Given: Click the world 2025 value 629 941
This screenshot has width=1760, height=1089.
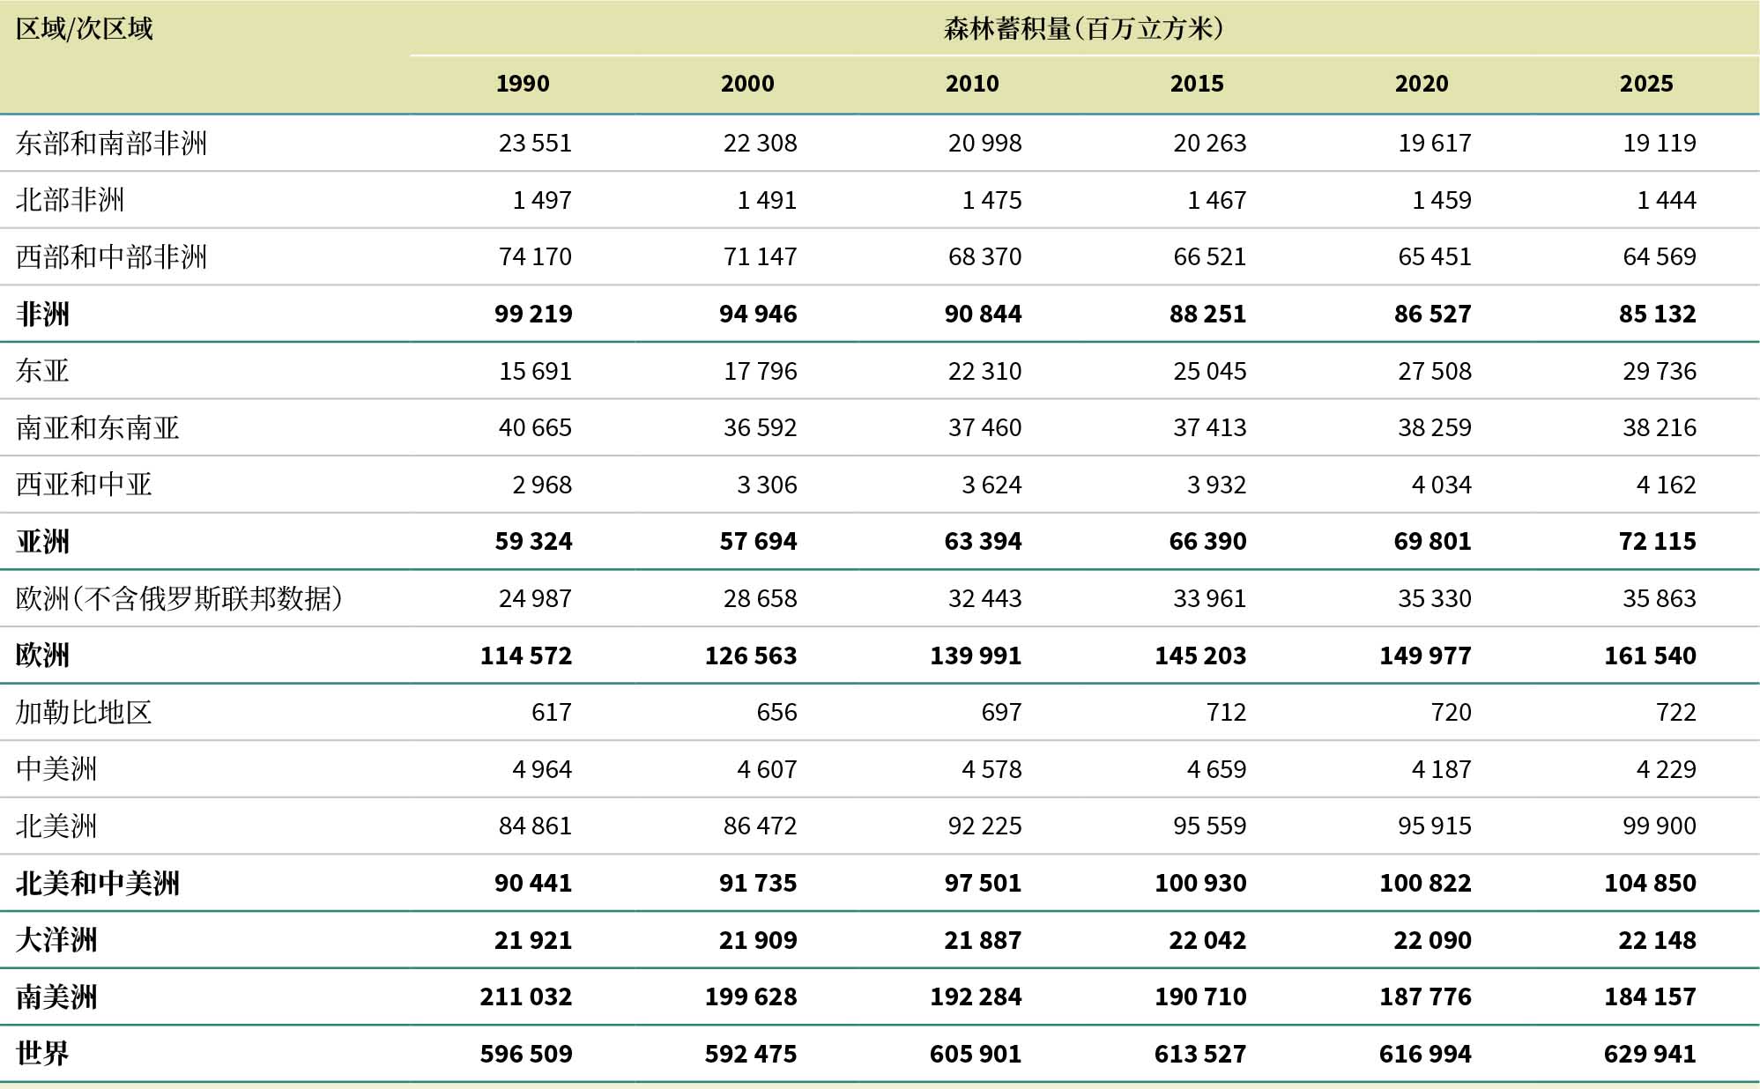Looking at the screenshot, I should 1650,1054.
